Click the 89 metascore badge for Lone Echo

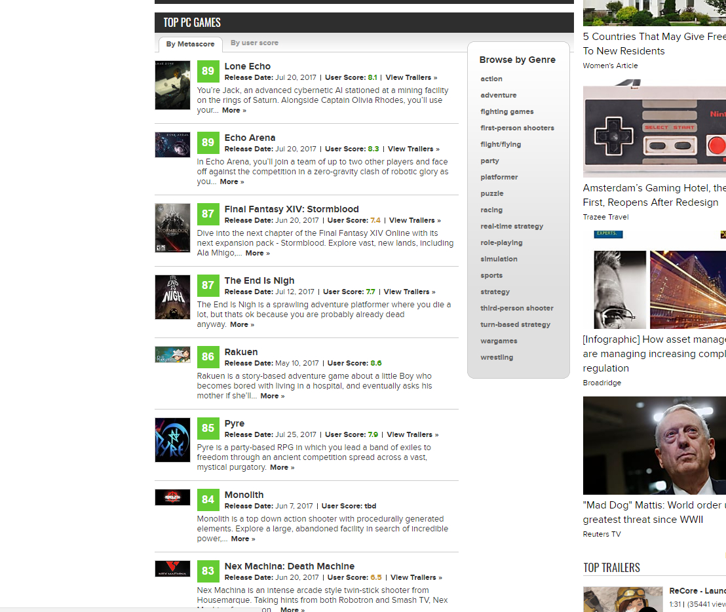(x=208, y=71)
